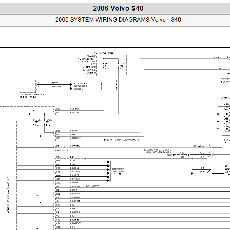Click the BLU/ORG label in the E35 row
230x230 pixels.
(x=75, y=197)
